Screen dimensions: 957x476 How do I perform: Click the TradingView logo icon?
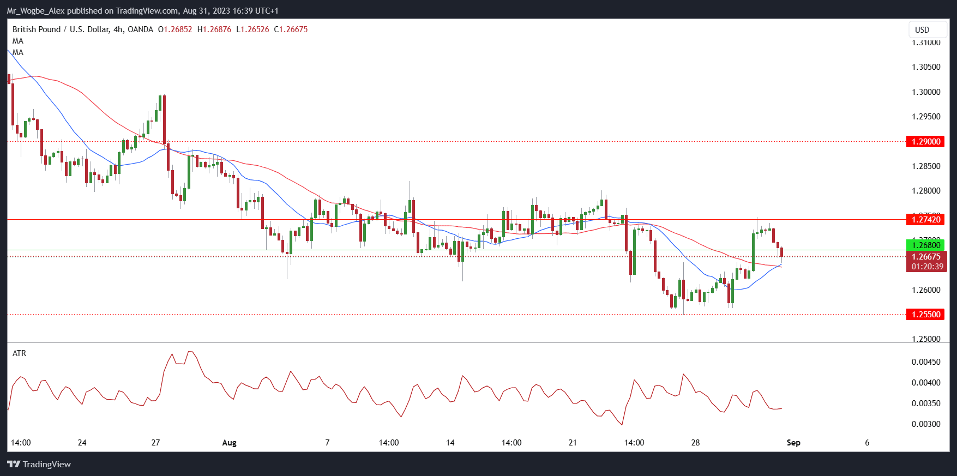tap(14, 464)
